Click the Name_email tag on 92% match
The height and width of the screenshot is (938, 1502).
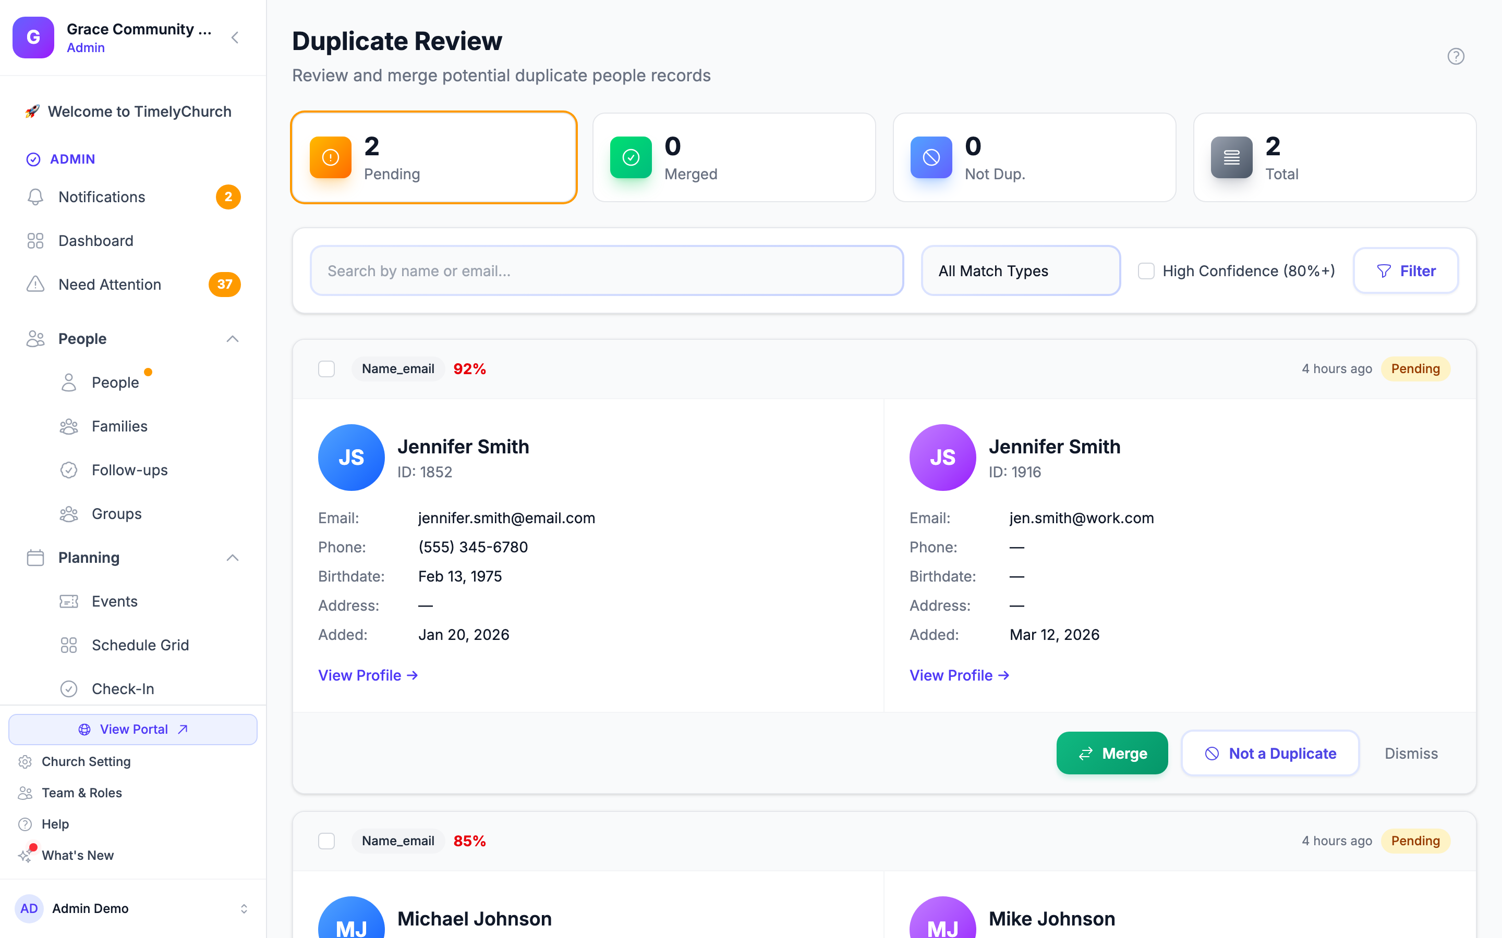[x=398, y=369]
